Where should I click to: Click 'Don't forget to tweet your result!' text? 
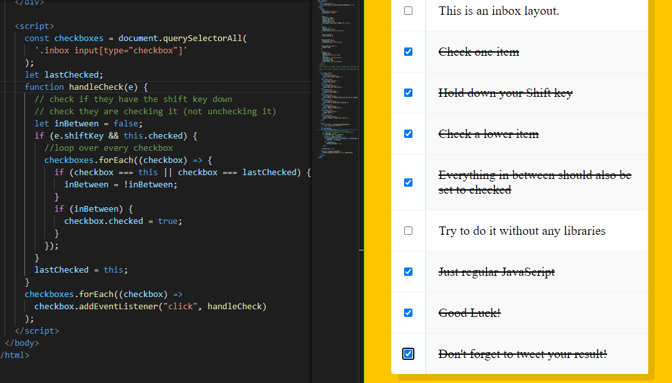(523, 354)
